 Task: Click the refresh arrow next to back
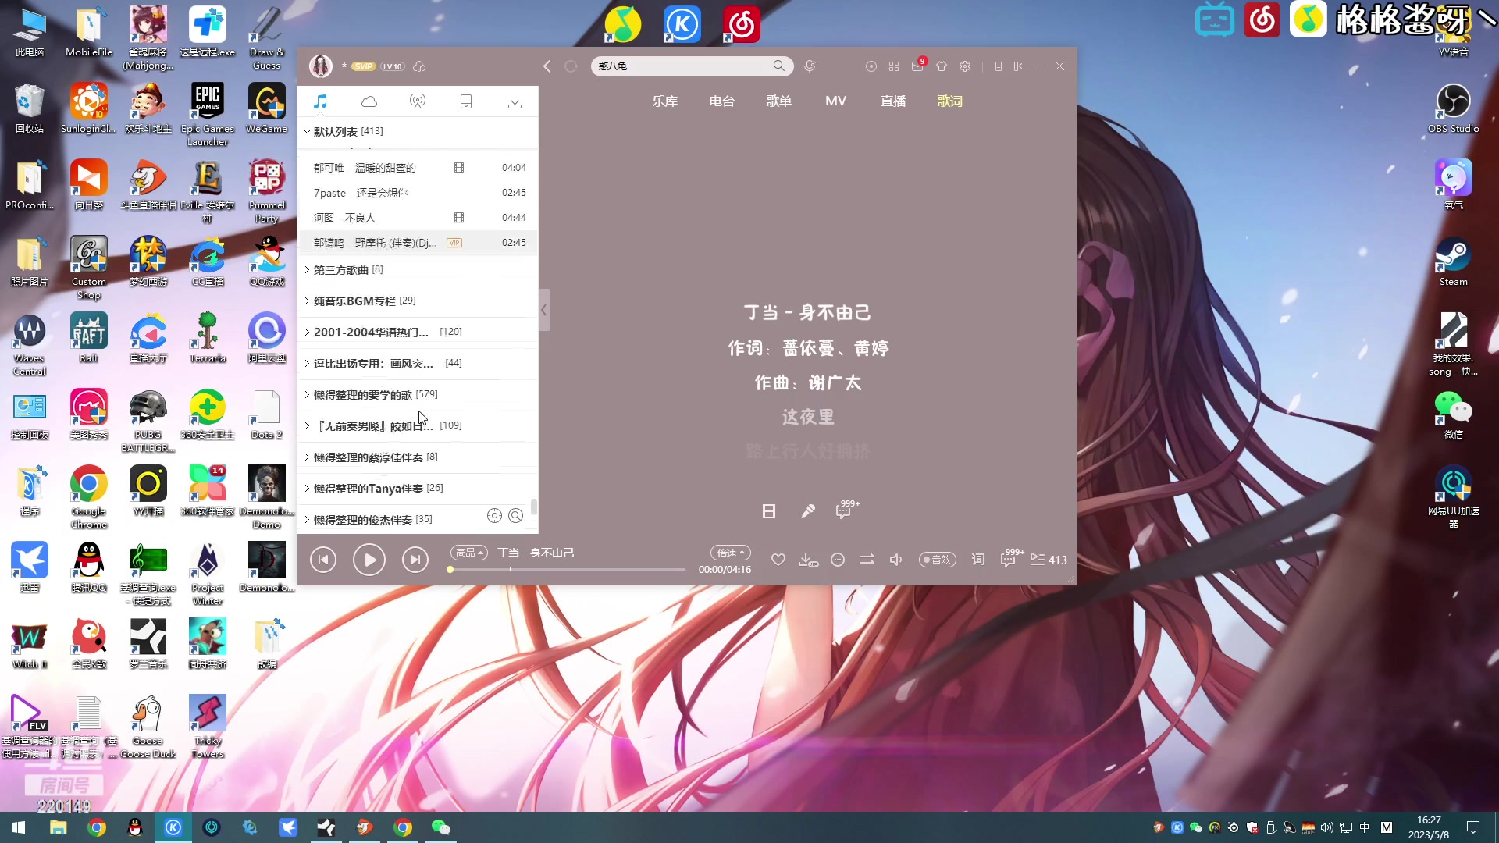click(571, 66)
